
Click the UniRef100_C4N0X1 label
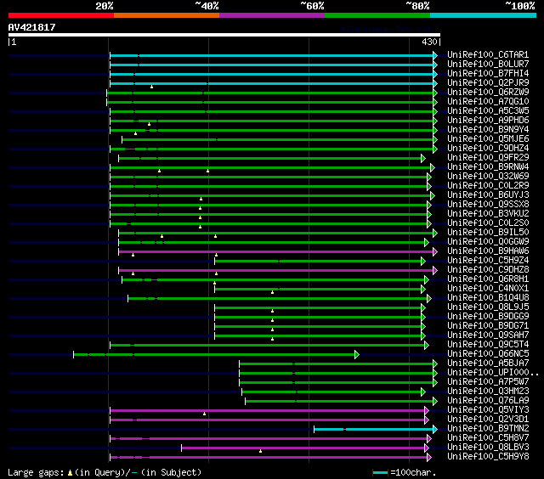(488, 289)
